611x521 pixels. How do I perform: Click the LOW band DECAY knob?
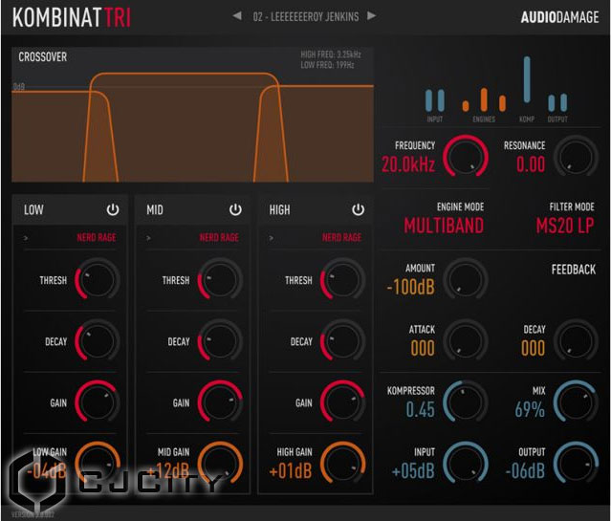pyautogui.click(x=97, y=340)
